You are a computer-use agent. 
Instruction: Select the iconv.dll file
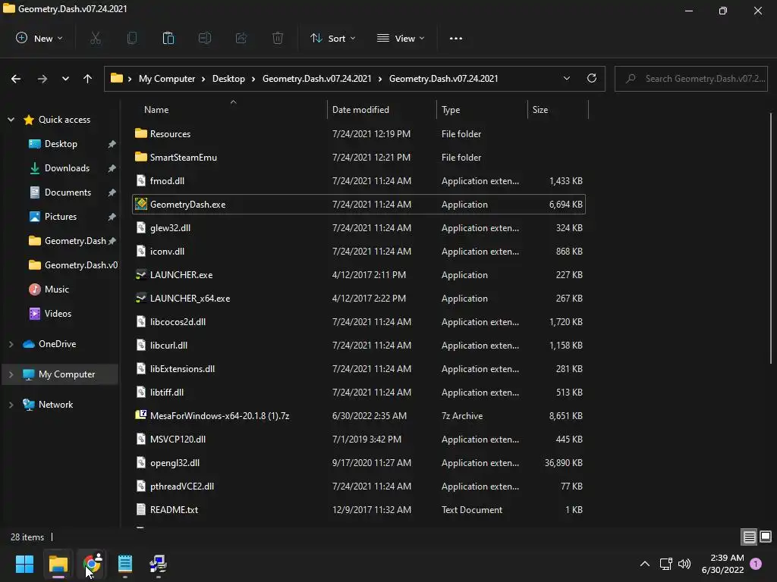tap(359, 252)
